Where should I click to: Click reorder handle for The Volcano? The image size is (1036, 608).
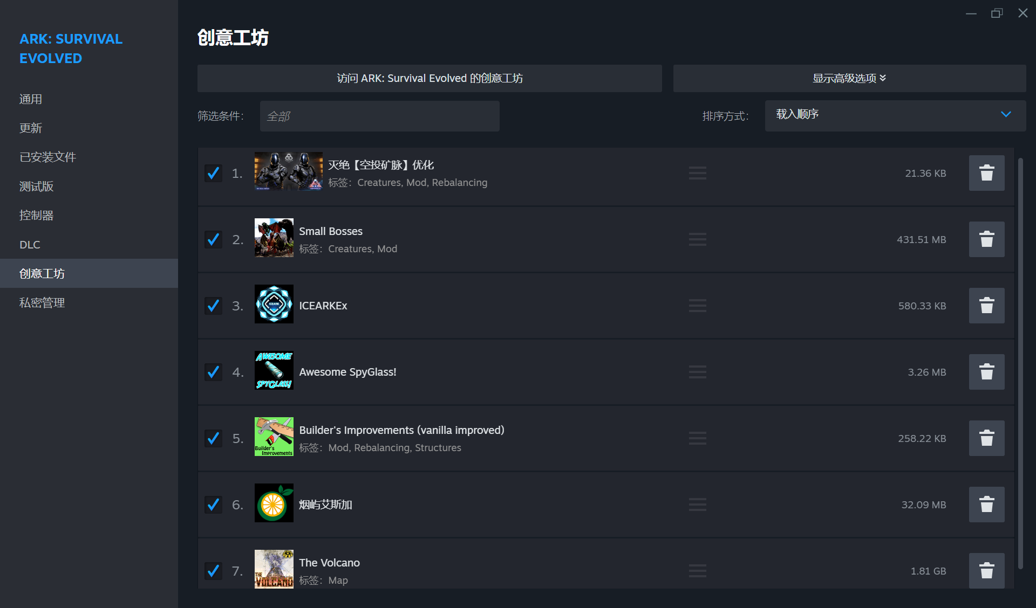[x=697, y=571]
